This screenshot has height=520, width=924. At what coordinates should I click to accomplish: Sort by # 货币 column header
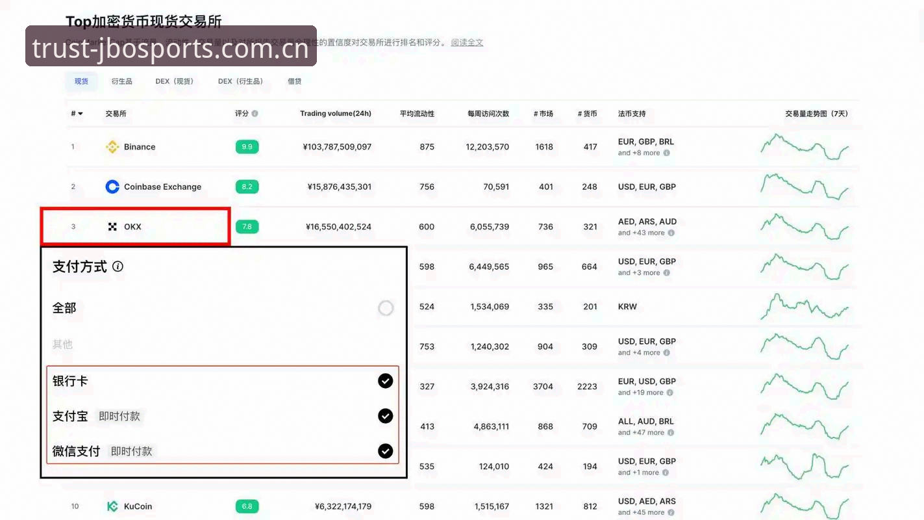pos(587,114)
